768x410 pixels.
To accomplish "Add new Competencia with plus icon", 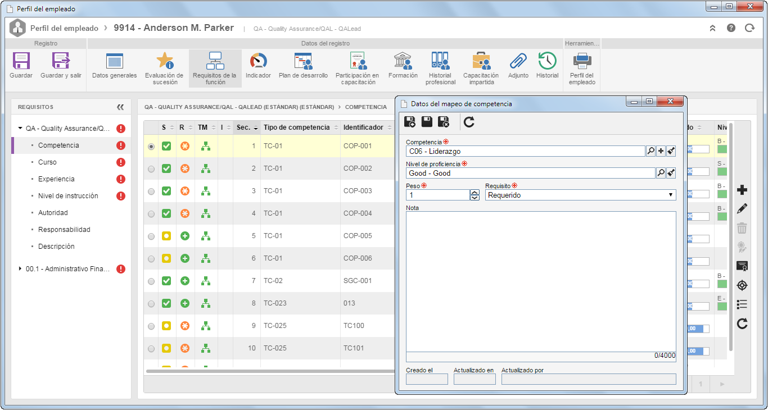I will point(661,151).
